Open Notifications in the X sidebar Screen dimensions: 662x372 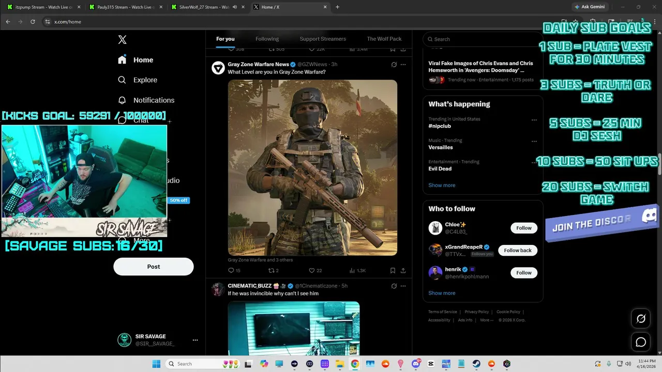click(x=146, y=100)
